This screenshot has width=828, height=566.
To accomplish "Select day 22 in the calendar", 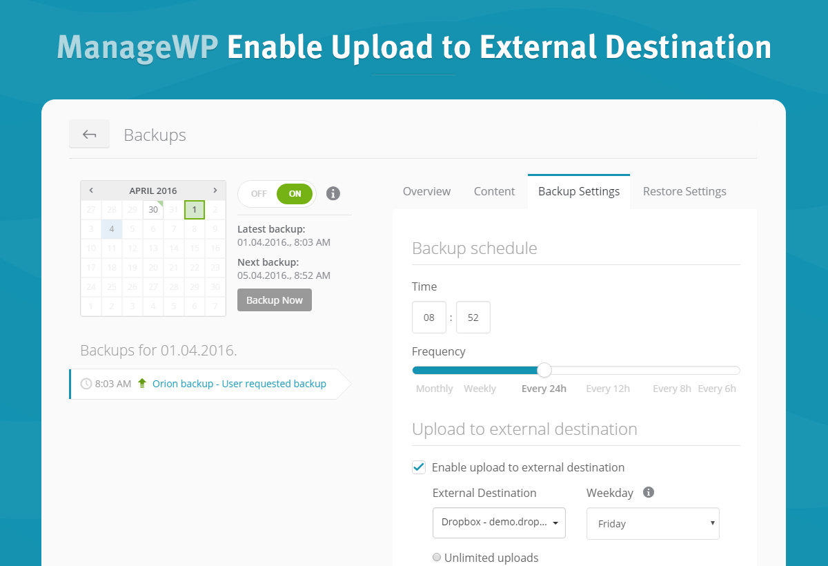I will point(195,268).
